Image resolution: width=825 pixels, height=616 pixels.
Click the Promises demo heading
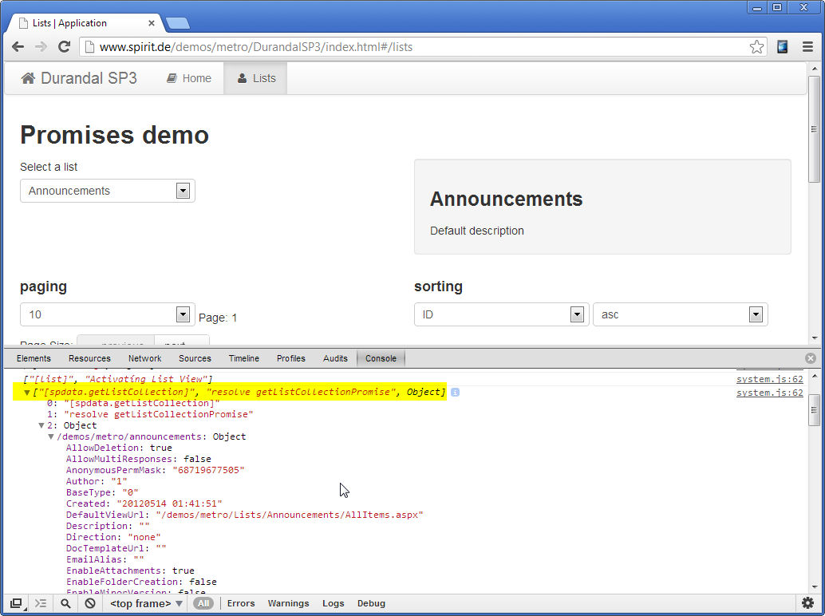point(114,135)
